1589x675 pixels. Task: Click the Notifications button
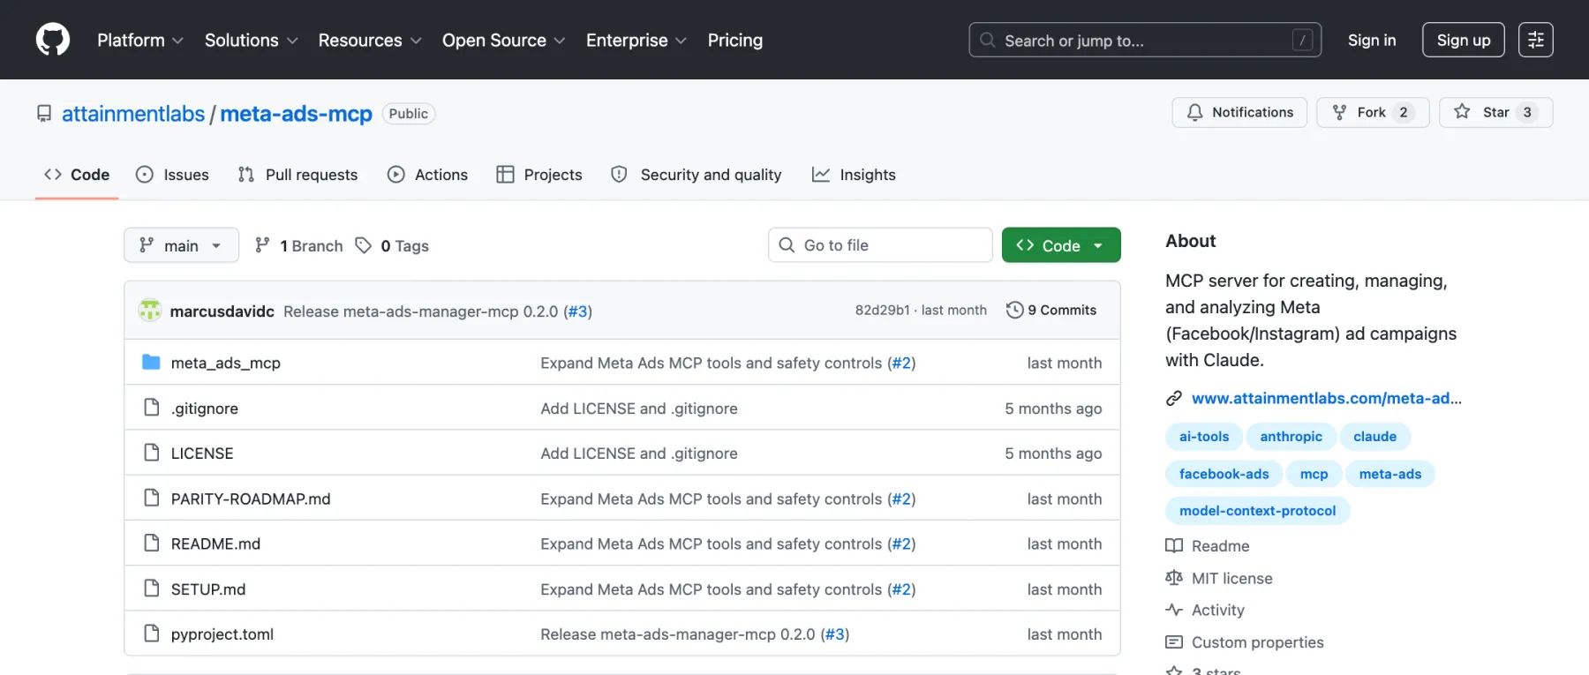click(x=1239, y=112)
